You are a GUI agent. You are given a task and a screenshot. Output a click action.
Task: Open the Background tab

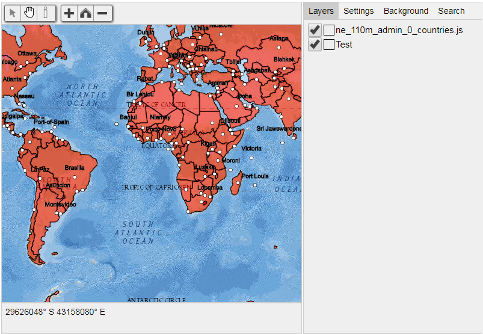[406, 11]
